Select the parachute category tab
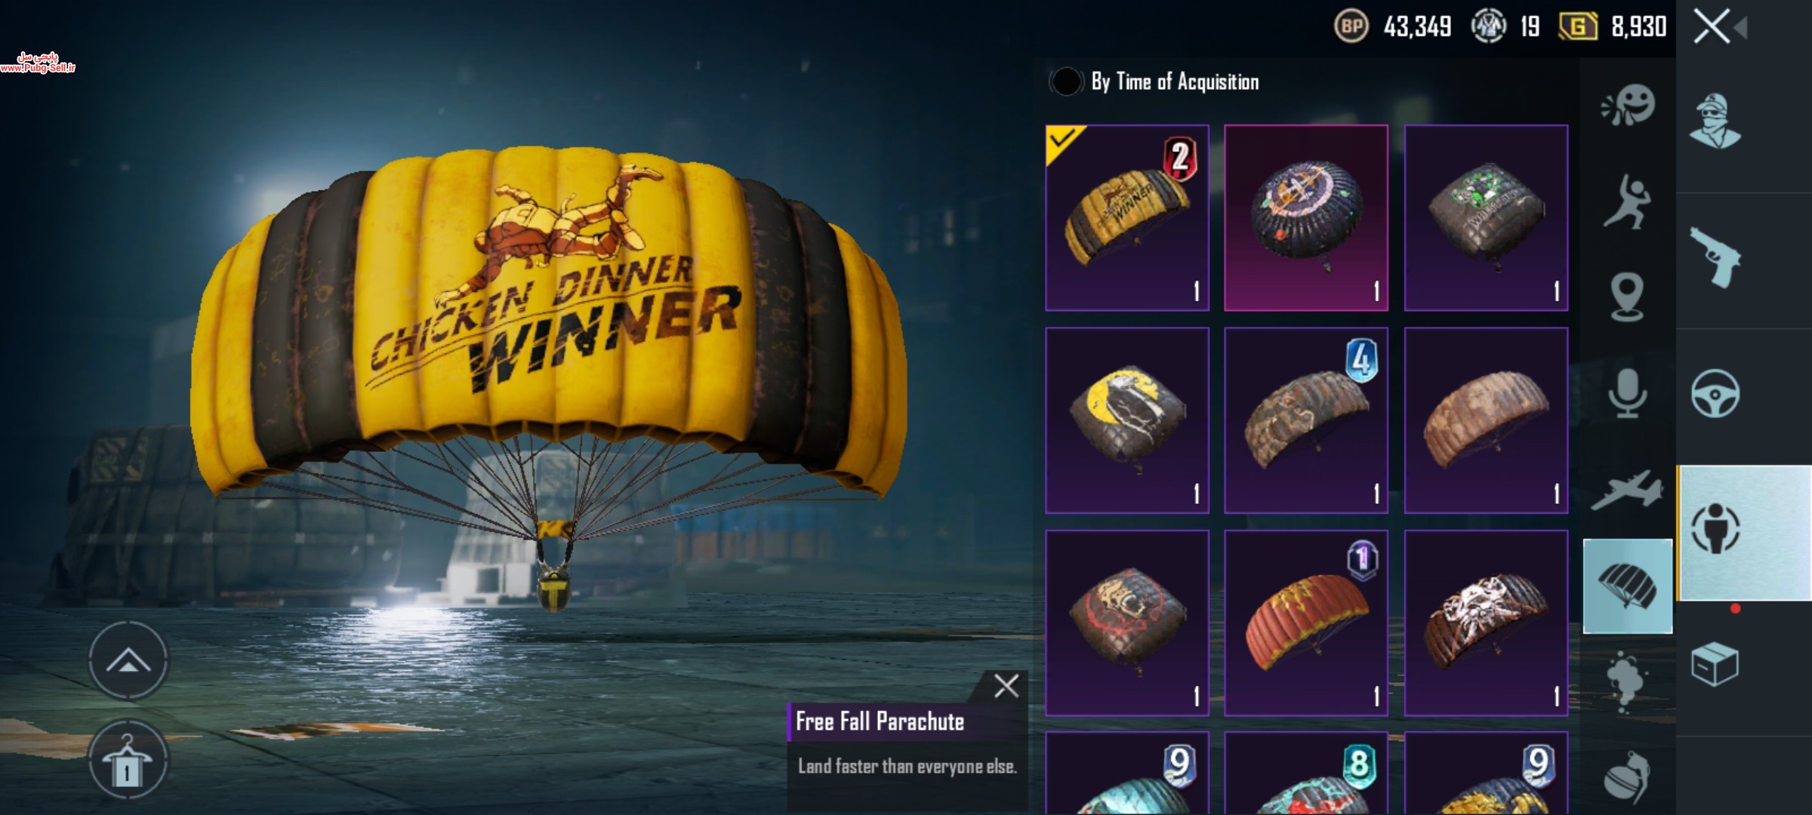 click(1628, 586)
